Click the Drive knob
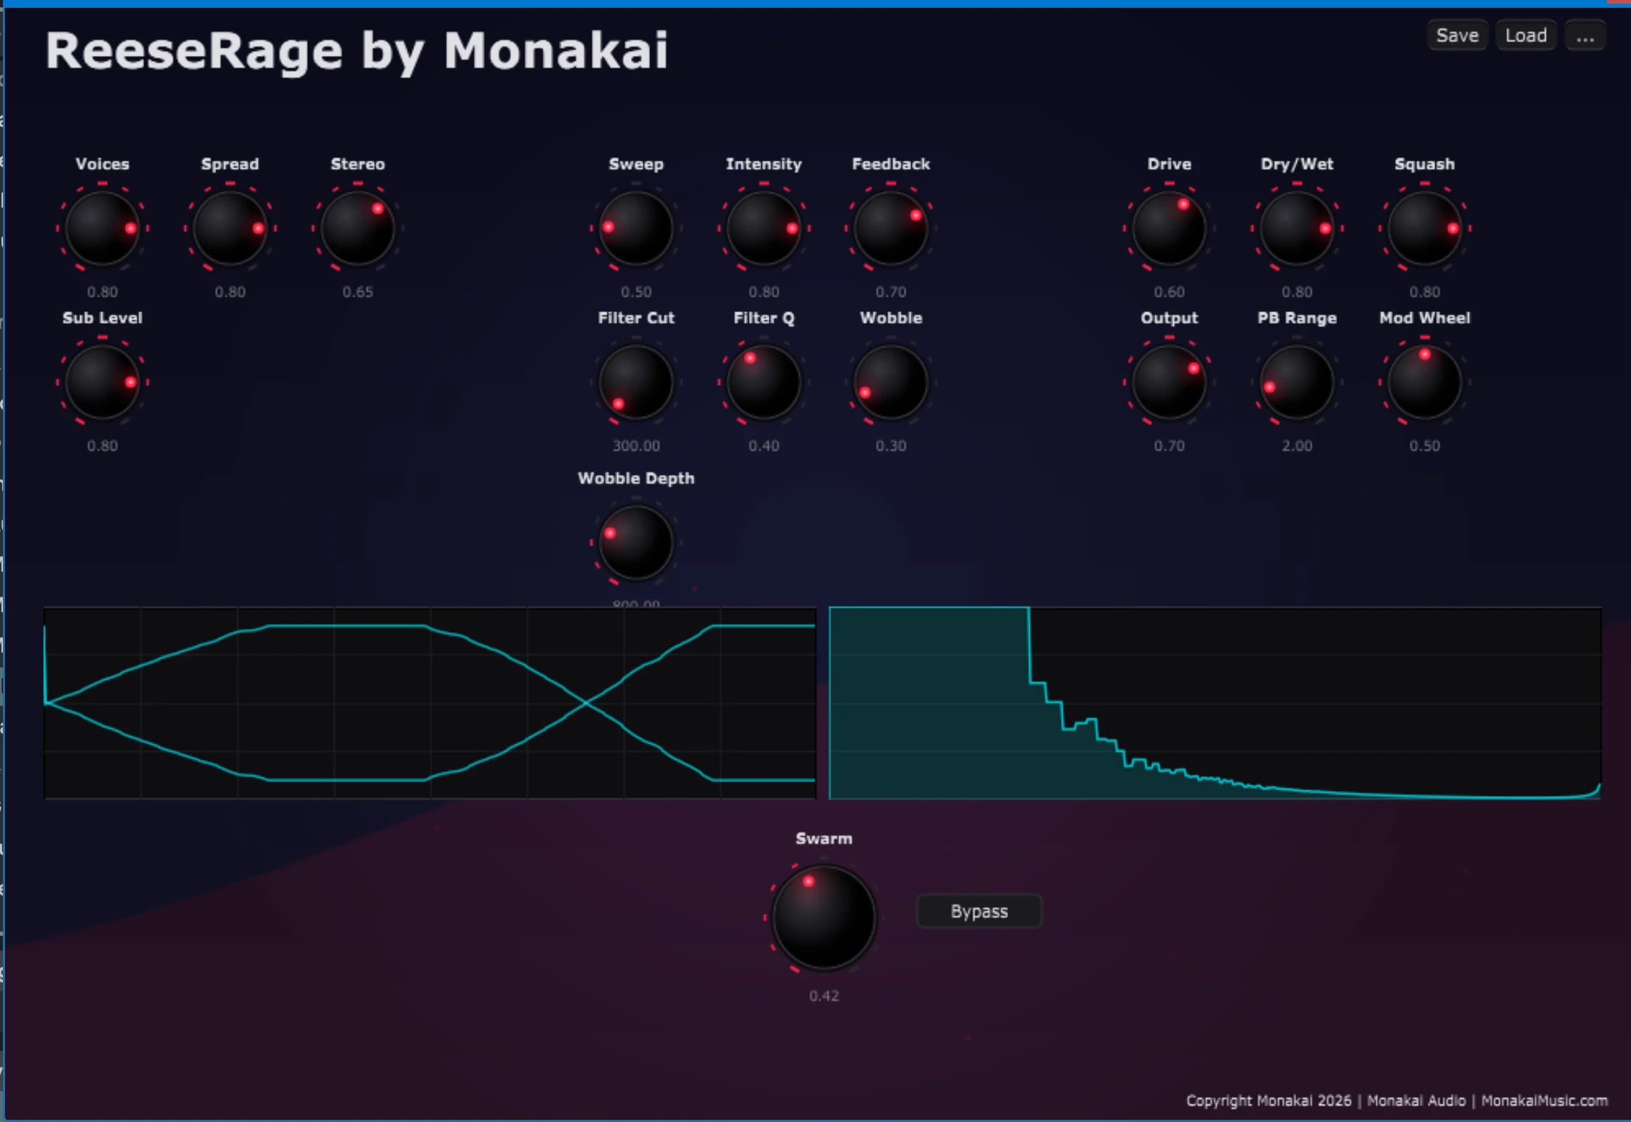 click(1170, 228)
